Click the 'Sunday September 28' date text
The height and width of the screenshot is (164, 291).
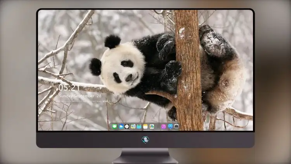80,96
